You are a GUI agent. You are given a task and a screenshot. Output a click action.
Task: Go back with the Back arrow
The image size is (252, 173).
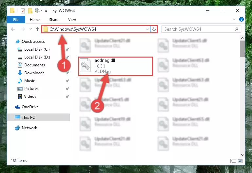tap(13, 29)
